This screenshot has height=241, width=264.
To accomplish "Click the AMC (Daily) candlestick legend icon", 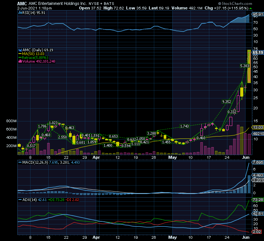I will click(x=20, y=50).
